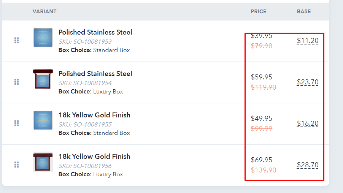This screenshot has height=193, width=343.
Task: Click drag handle for SKU SO-10081956 row
Action: click(17, 165)
